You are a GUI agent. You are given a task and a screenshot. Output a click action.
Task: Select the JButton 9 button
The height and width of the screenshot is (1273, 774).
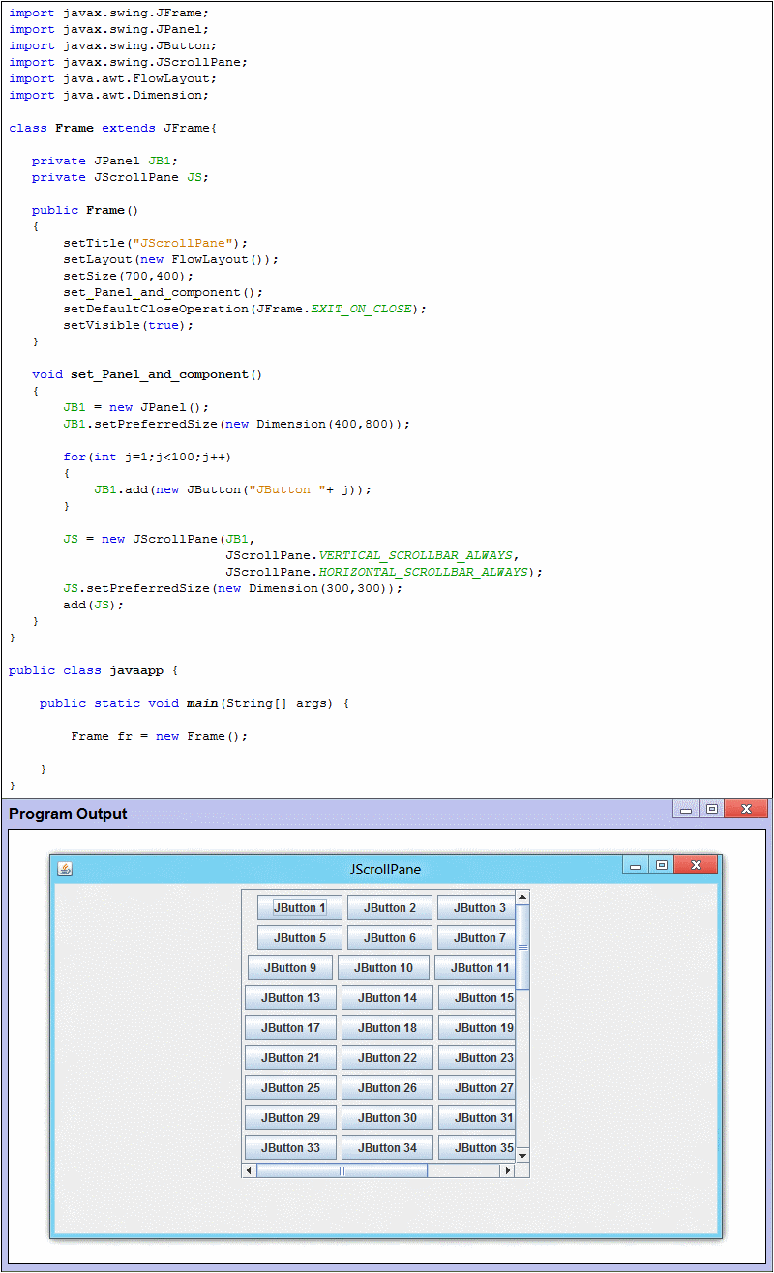pyautogui.click(x=290, y=968)
